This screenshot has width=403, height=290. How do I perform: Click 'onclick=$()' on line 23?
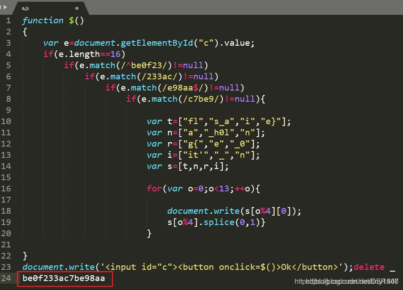pos(247,267)
